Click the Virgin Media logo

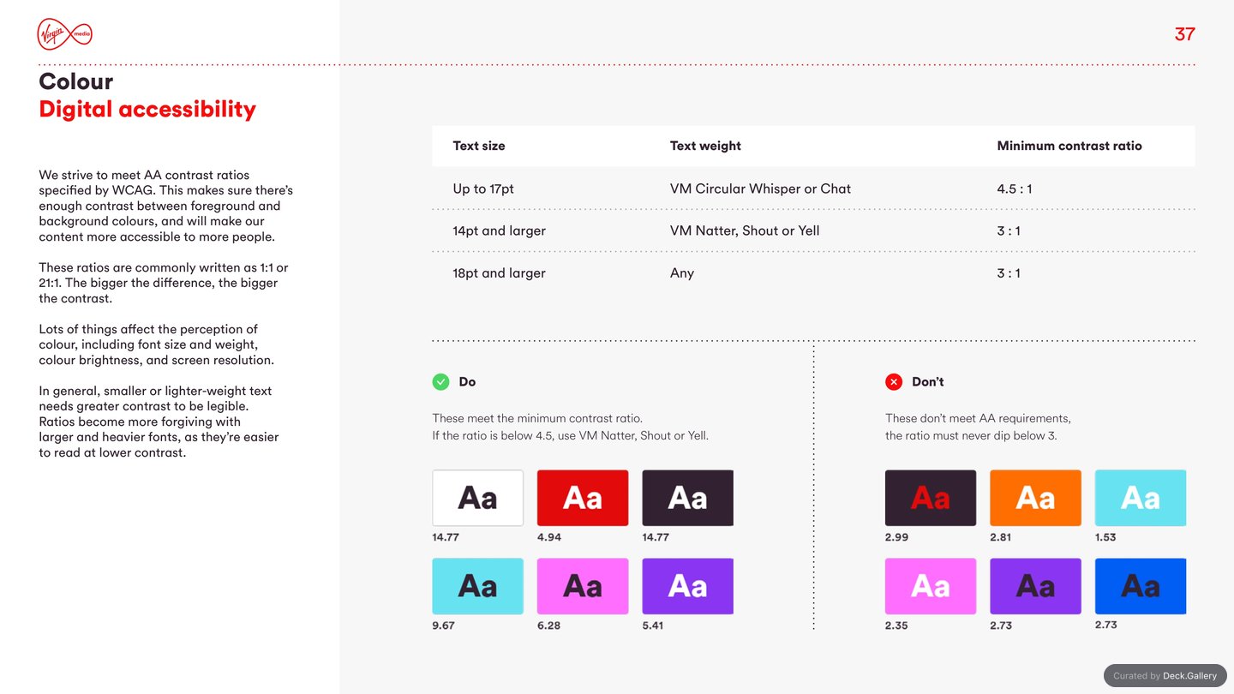point(65,34)
